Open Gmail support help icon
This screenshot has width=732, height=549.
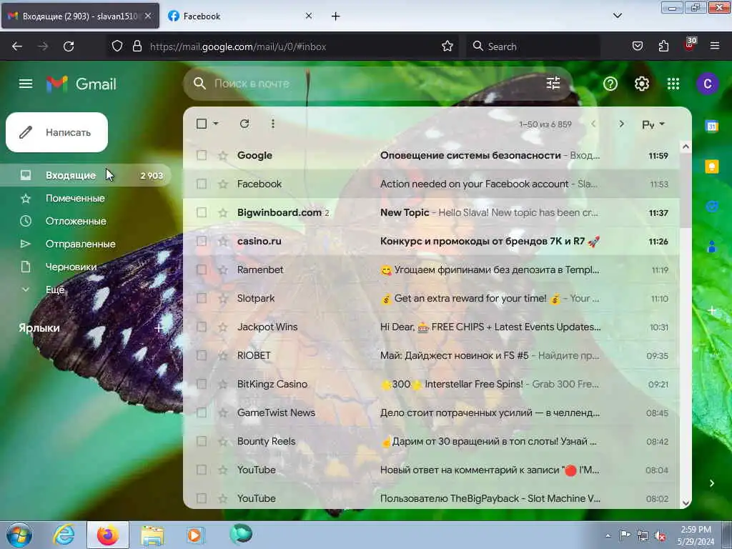click(610, 84)
